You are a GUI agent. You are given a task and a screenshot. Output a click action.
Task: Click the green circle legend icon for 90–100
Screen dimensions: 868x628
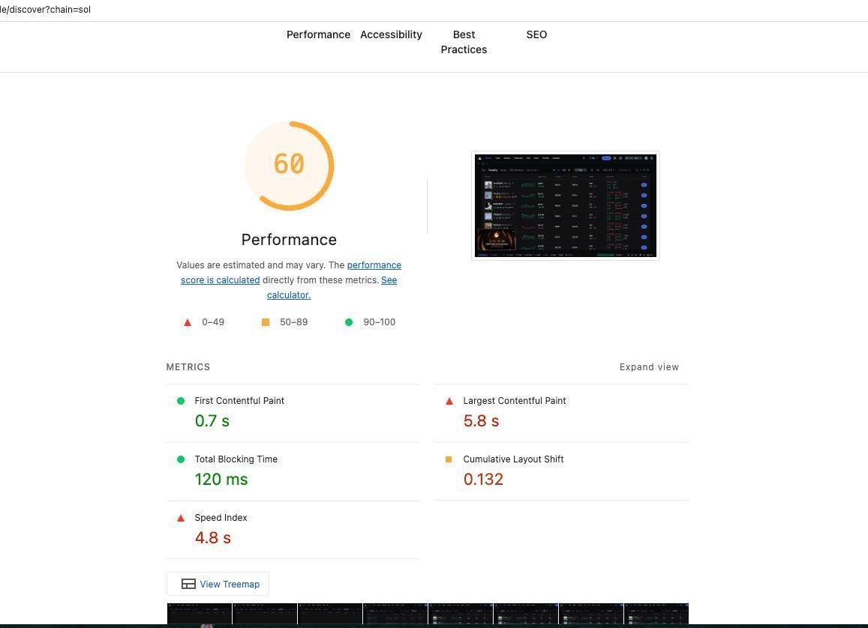click(x=349, y=322)
